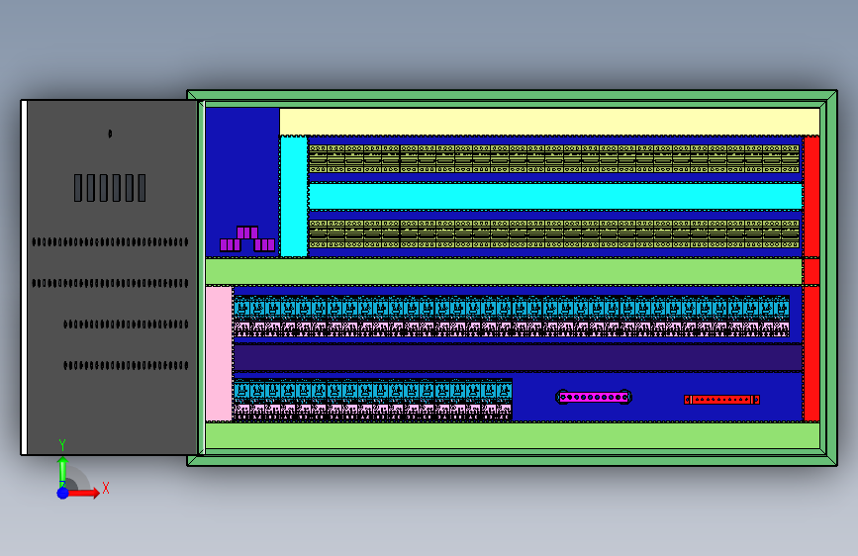The image size is (858, 556).
Task: Select the light green bottom horizontal duct
Action: [513, 435]
